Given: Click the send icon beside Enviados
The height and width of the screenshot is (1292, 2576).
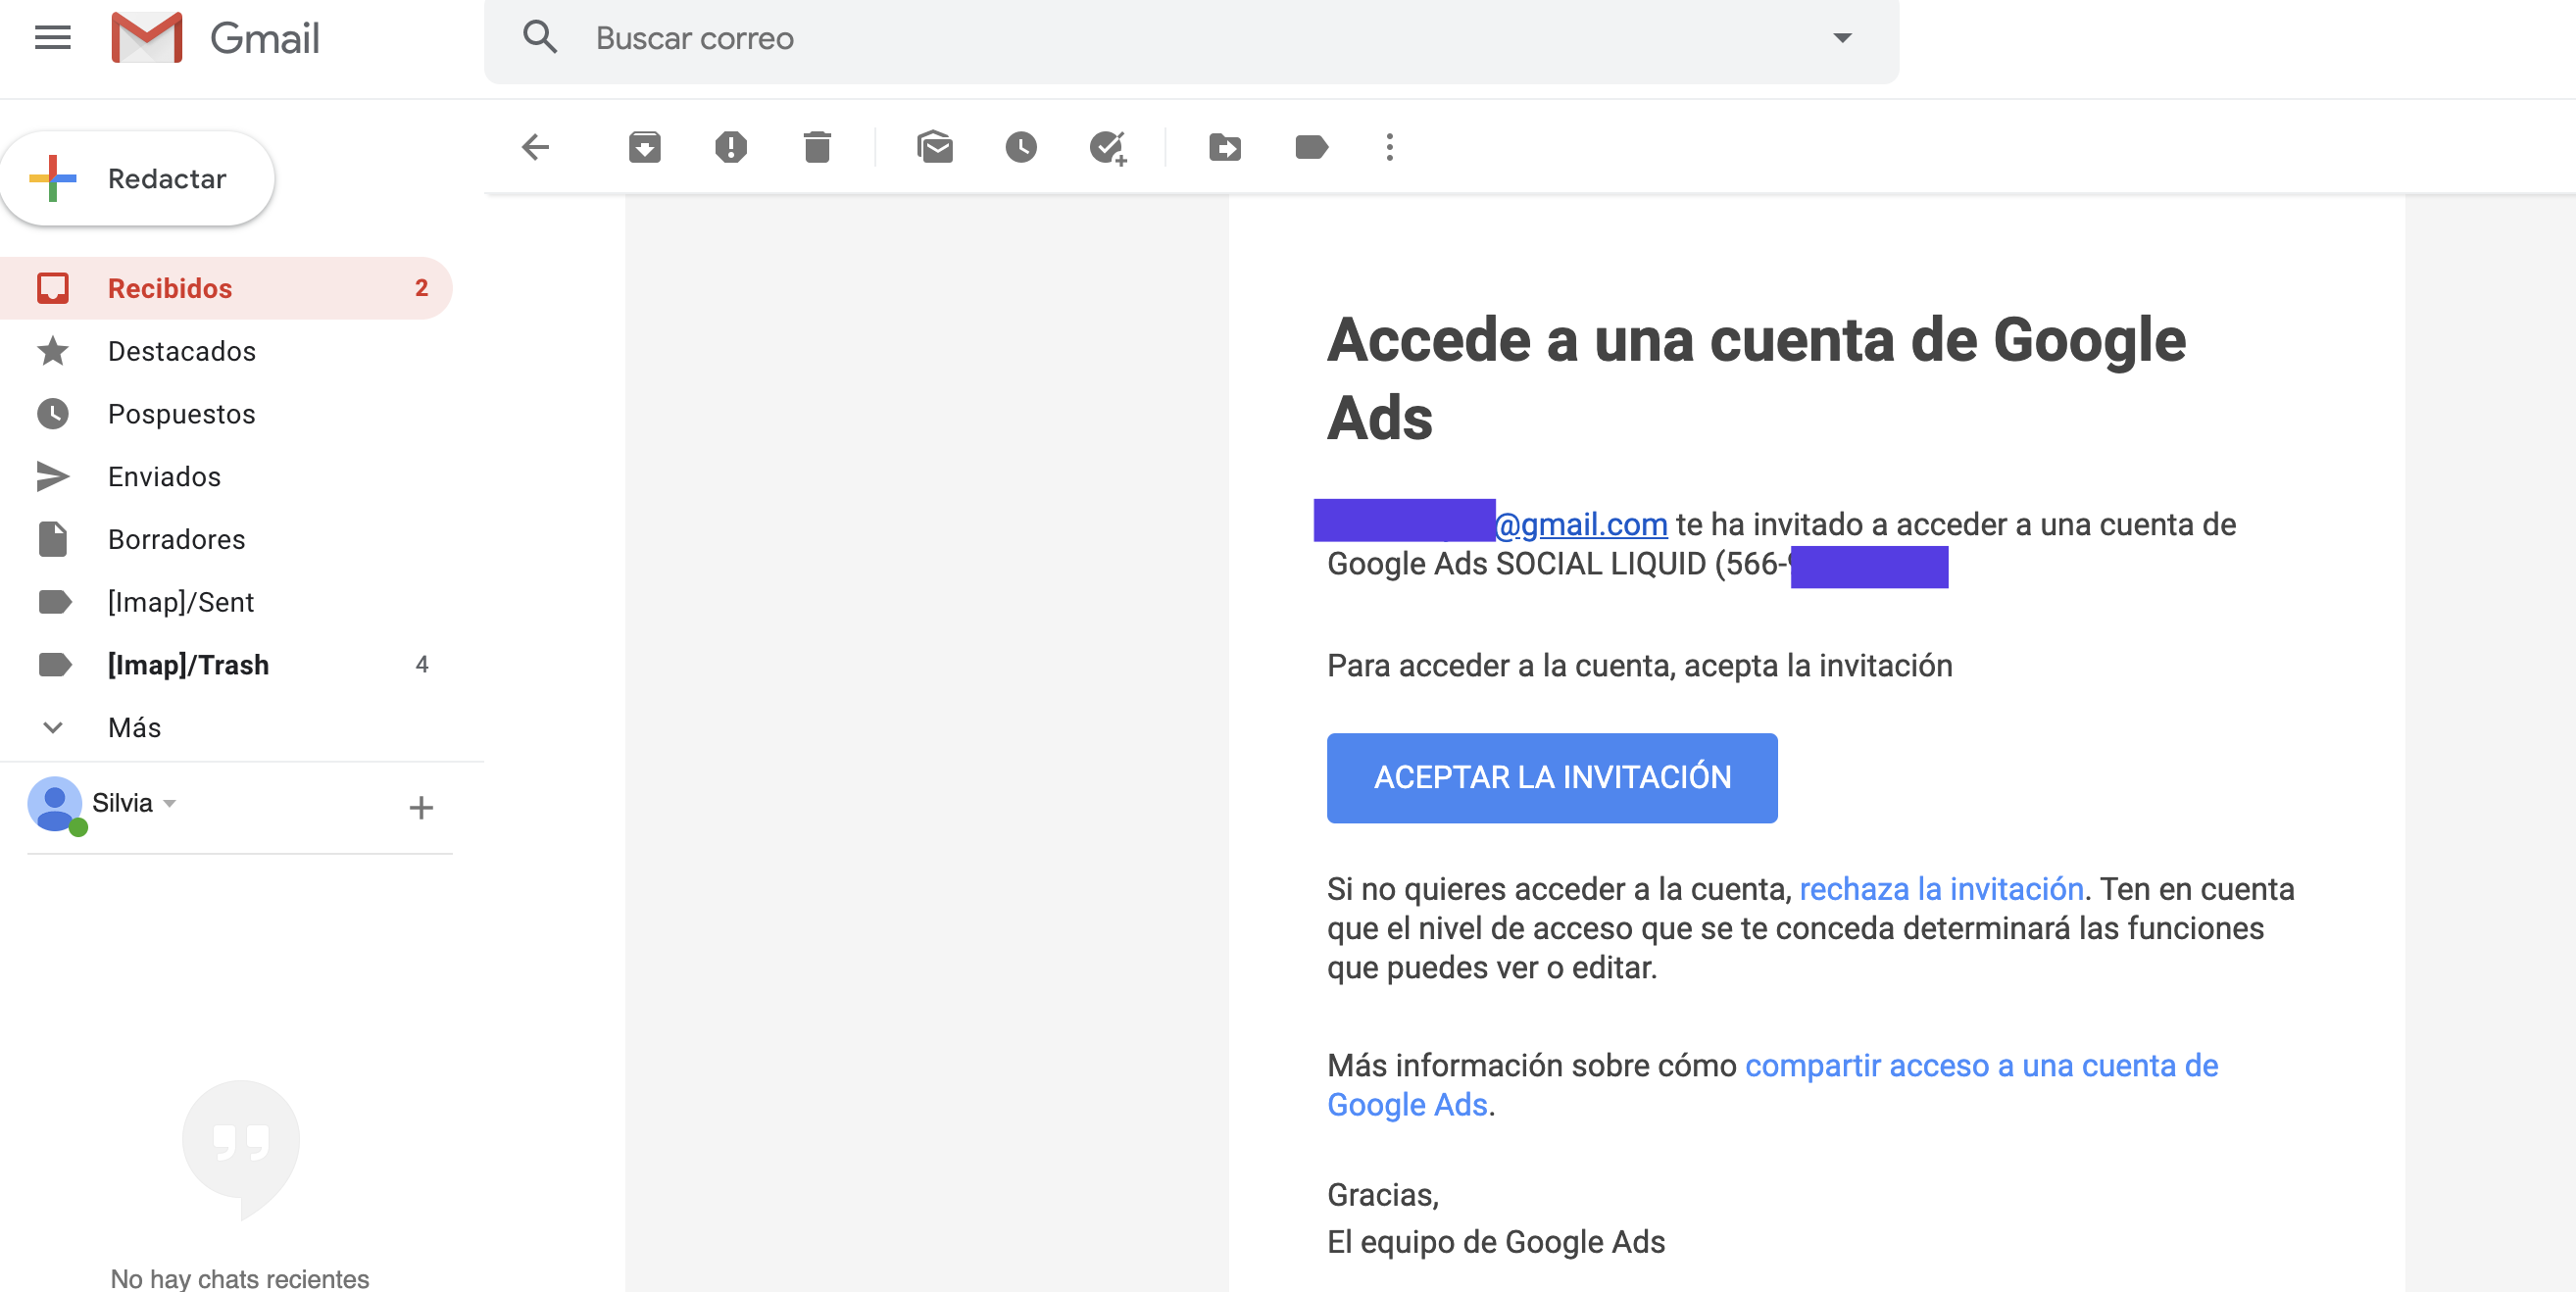Looking at the screenshot, I should pyautogui.click(x=53, y=477).
